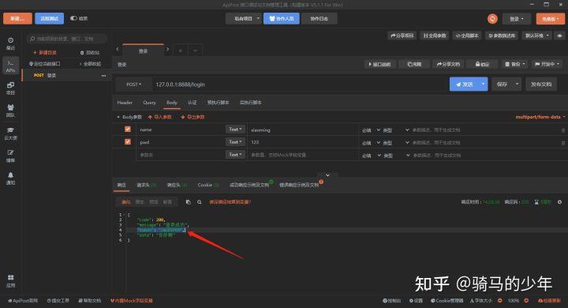
Task: Copy response with the copy icon
Action: [188, 202]
